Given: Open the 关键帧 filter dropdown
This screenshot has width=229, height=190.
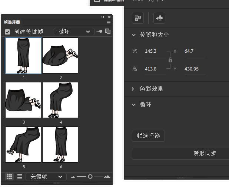Looking at the screenshot, I should click(46, 177).
